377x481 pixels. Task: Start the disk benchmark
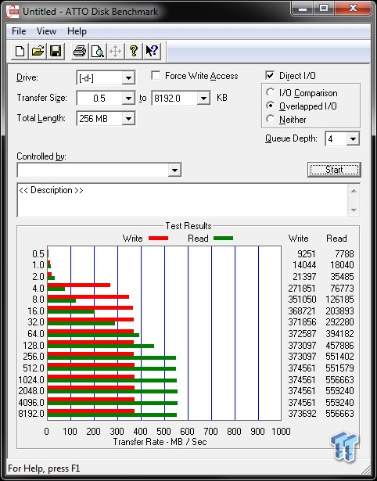334,170
